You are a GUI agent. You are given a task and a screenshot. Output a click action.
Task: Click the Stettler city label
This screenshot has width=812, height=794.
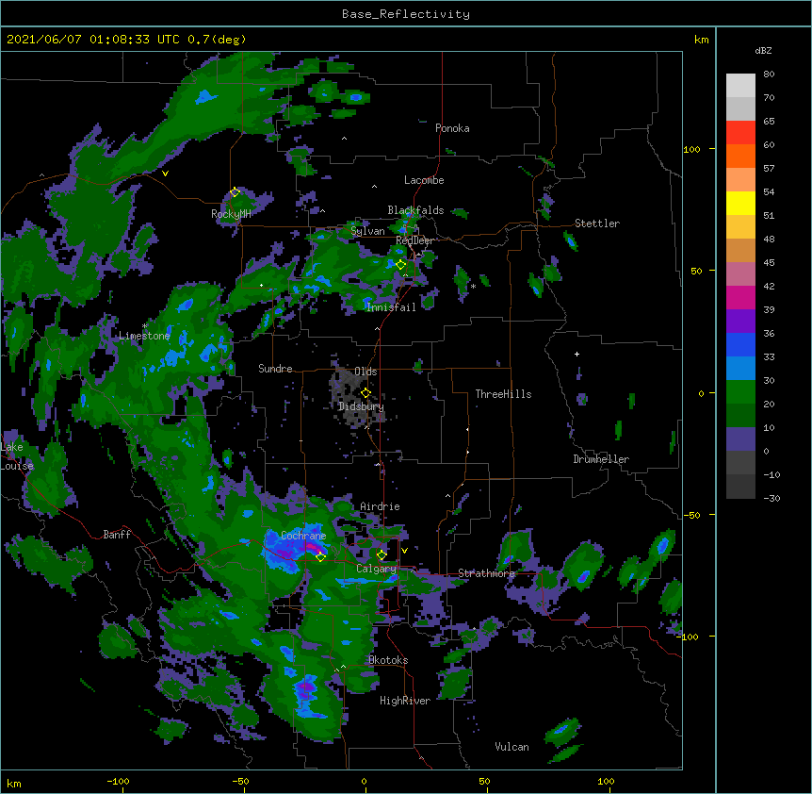[x=597, y=223]
